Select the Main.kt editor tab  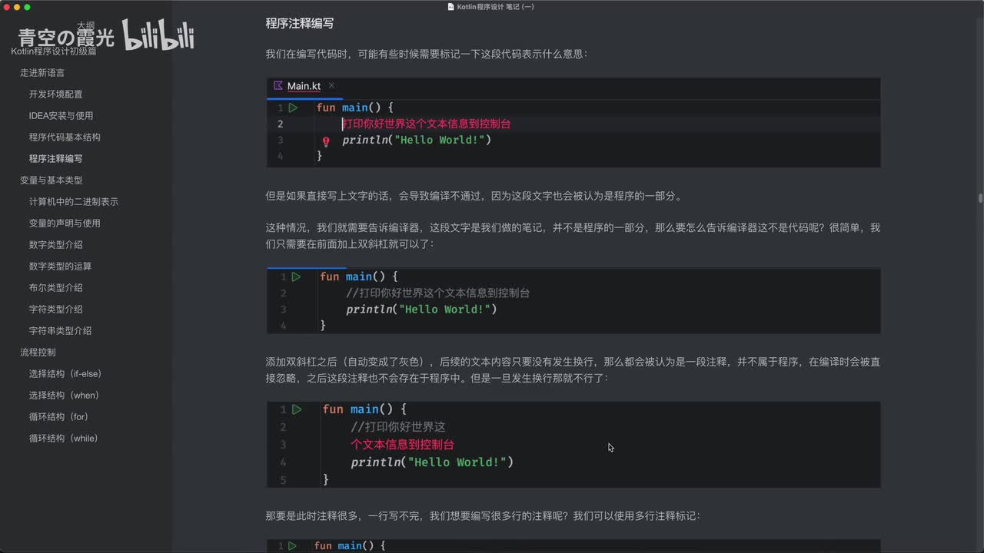[x=304, y=87]
